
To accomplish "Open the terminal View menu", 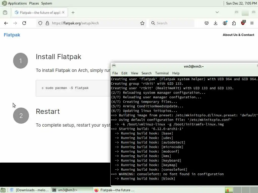I will coord(135,73).
